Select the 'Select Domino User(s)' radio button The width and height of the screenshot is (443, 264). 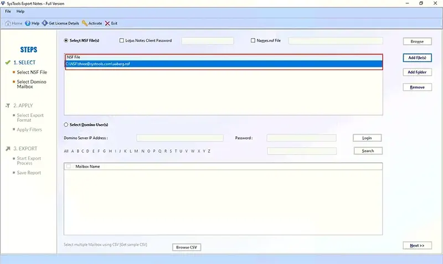point(66,125)
